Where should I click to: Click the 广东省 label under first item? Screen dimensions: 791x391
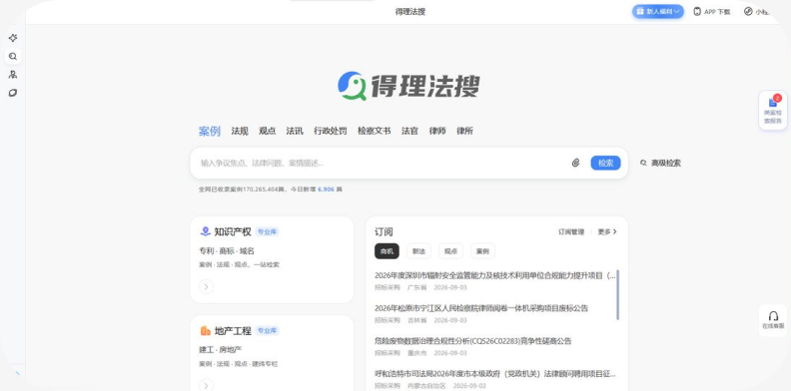coord(416,287)
